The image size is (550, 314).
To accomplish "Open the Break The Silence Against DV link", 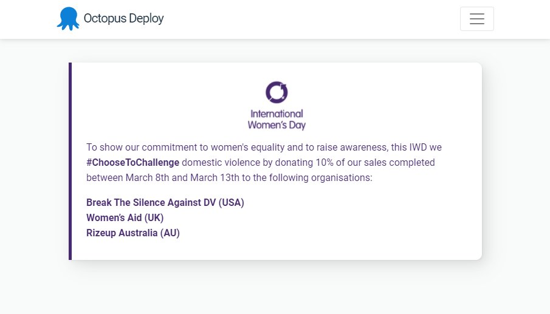I will (165, 203).
